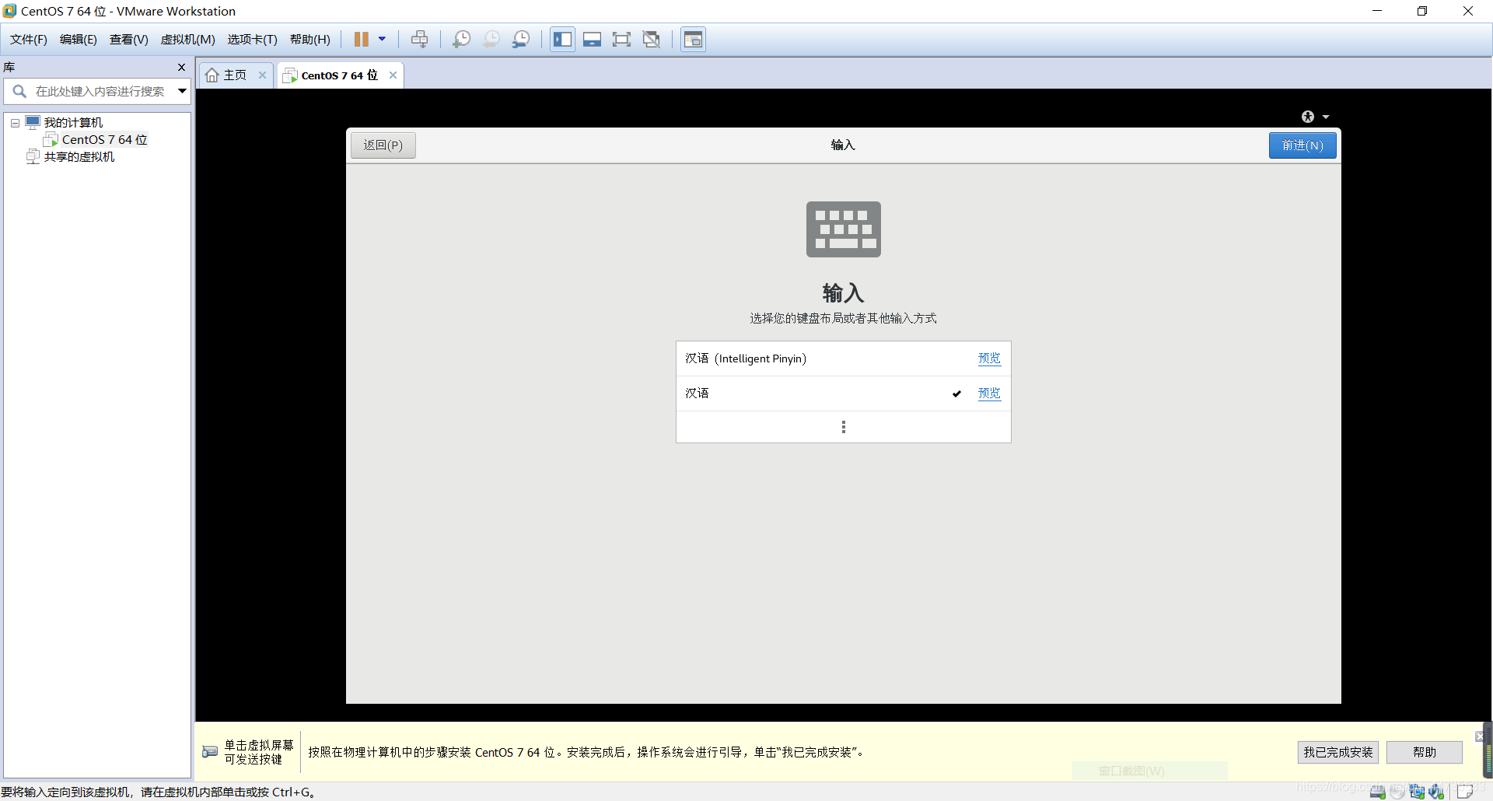Image resolution: width=1493 pixels, height=801 pixels.
Task: Open the snapshot manager icon
Action: (521, 39)
